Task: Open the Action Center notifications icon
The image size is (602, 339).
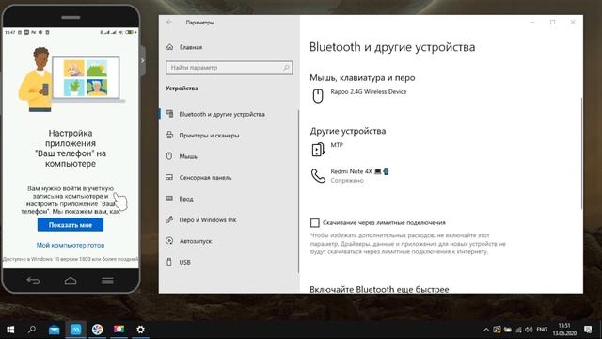Action: click(588, 330)
